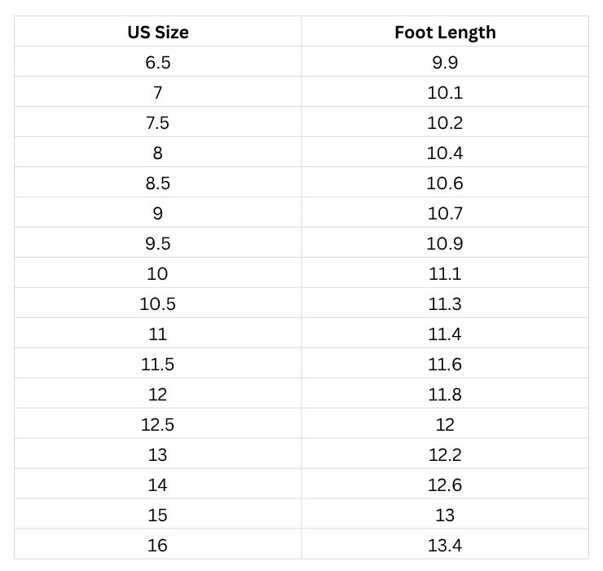Select the foot length 12.2 cell
Viewport: 603px width, 571px height.
coord(445,454)
